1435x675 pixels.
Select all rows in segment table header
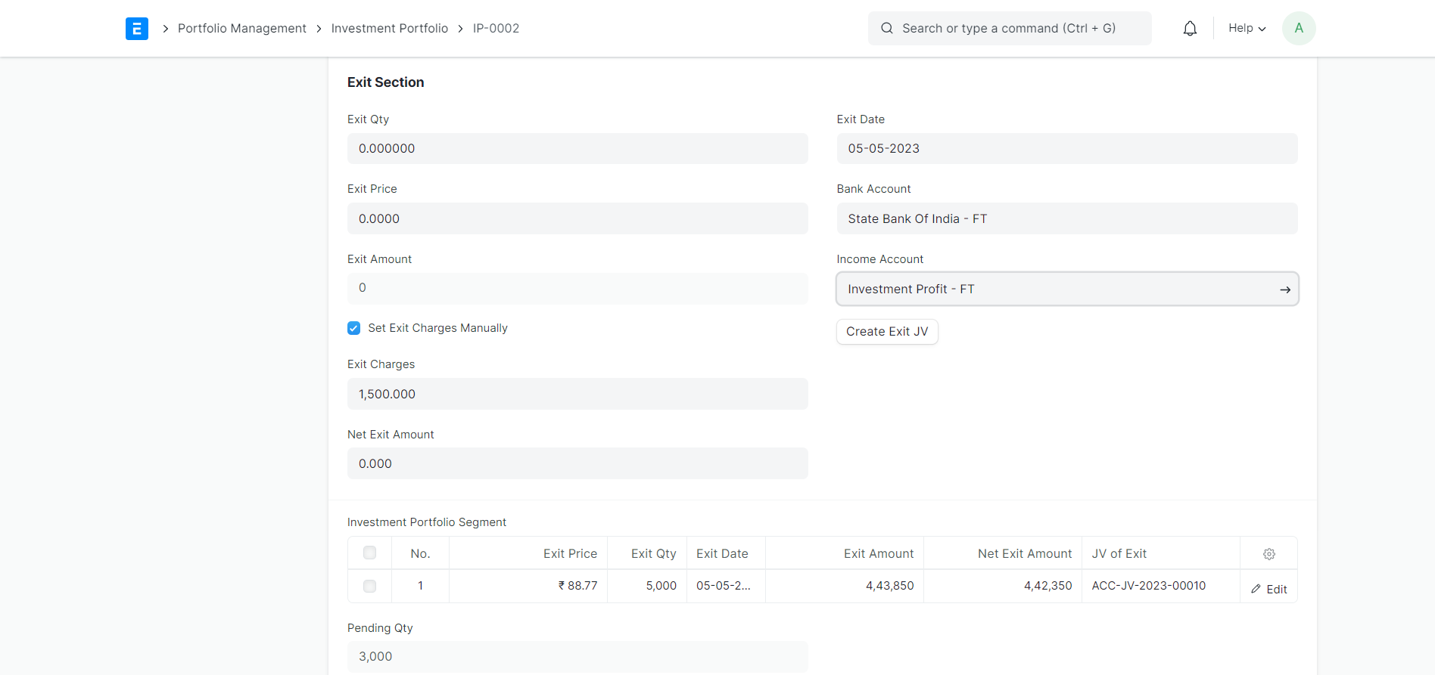pos(369,553)
